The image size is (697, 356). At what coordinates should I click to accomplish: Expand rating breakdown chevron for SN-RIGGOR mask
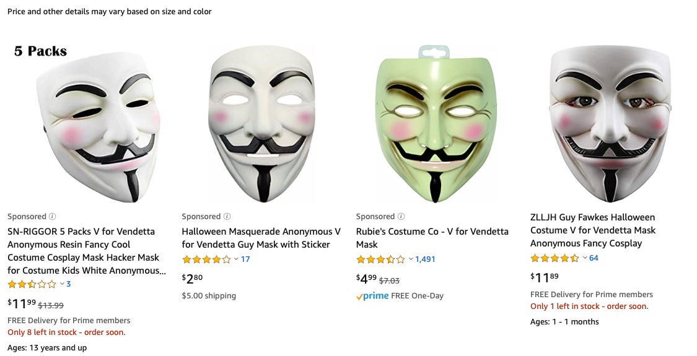click(62, 284)
